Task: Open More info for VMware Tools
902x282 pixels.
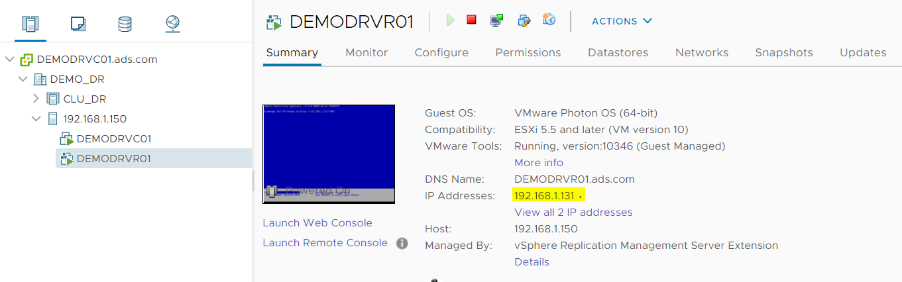Action: [539, 163]
